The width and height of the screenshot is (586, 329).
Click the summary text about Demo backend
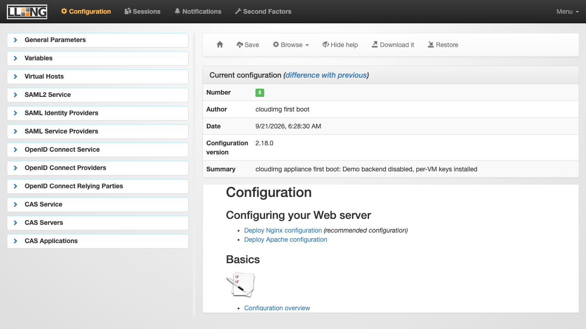(366, 169)
